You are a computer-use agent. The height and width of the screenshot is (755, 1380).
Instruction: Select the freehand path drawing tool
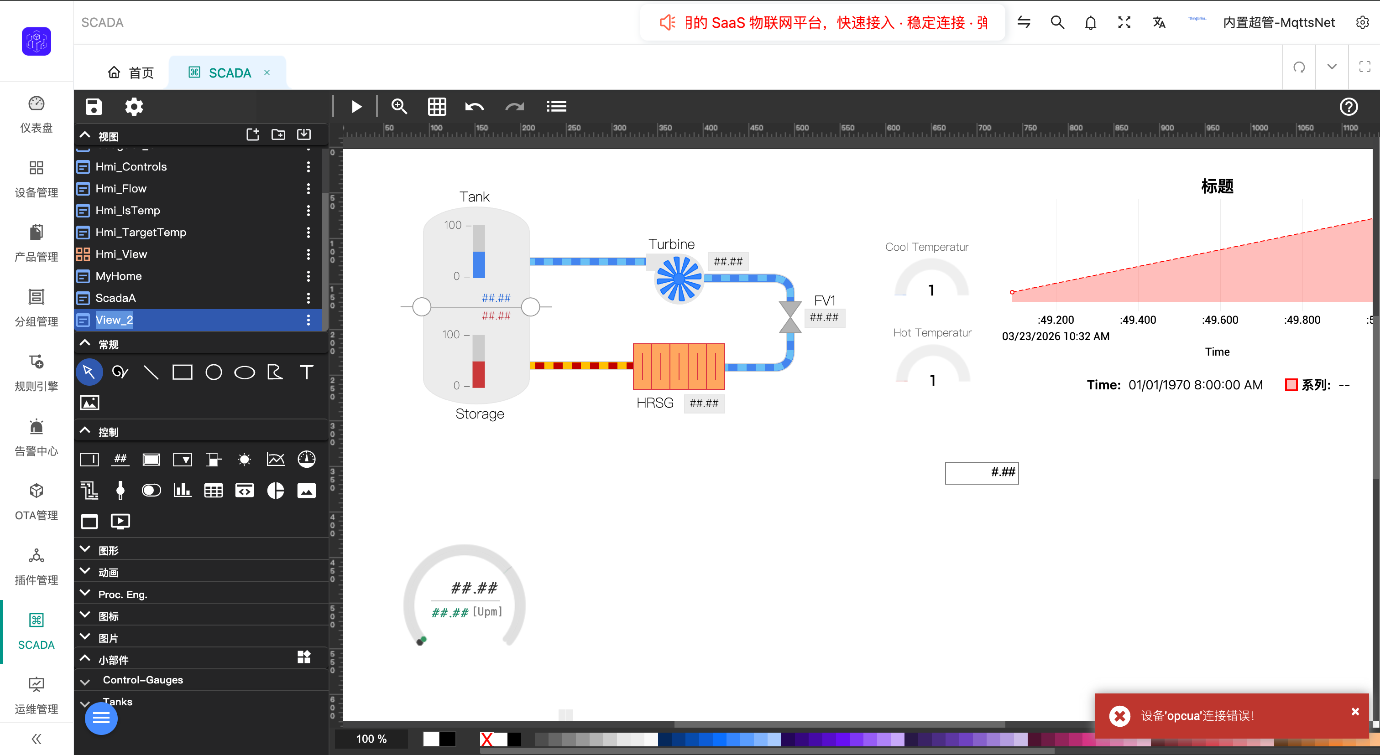(x=120, y=372)
